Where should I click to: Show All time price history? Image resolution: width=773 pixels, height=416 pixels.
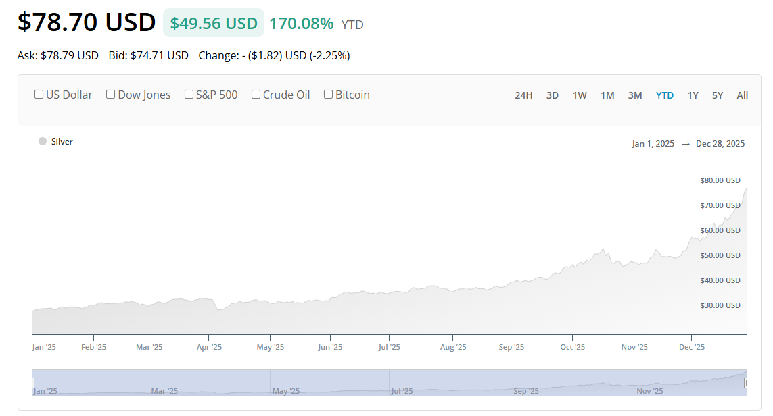(x=743, y=95)
